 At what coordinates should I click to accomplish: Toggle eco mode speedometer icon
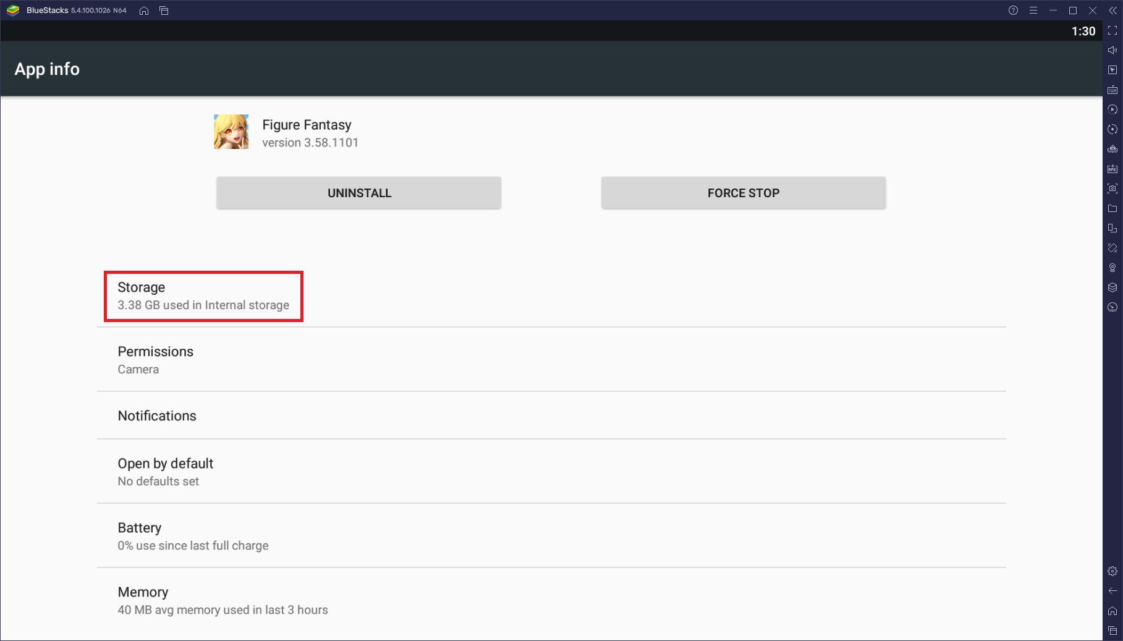(1112, 307)
